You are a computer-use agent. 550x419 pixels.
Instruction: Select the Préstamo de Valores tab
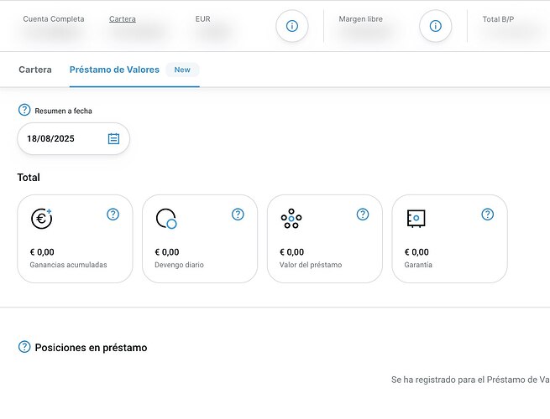[114, 70]
